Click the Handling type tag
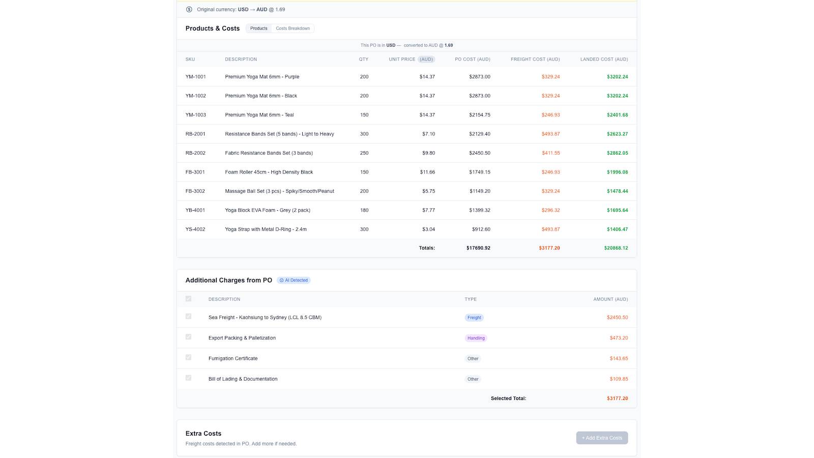The image size is (814, 458). [476, 338]
